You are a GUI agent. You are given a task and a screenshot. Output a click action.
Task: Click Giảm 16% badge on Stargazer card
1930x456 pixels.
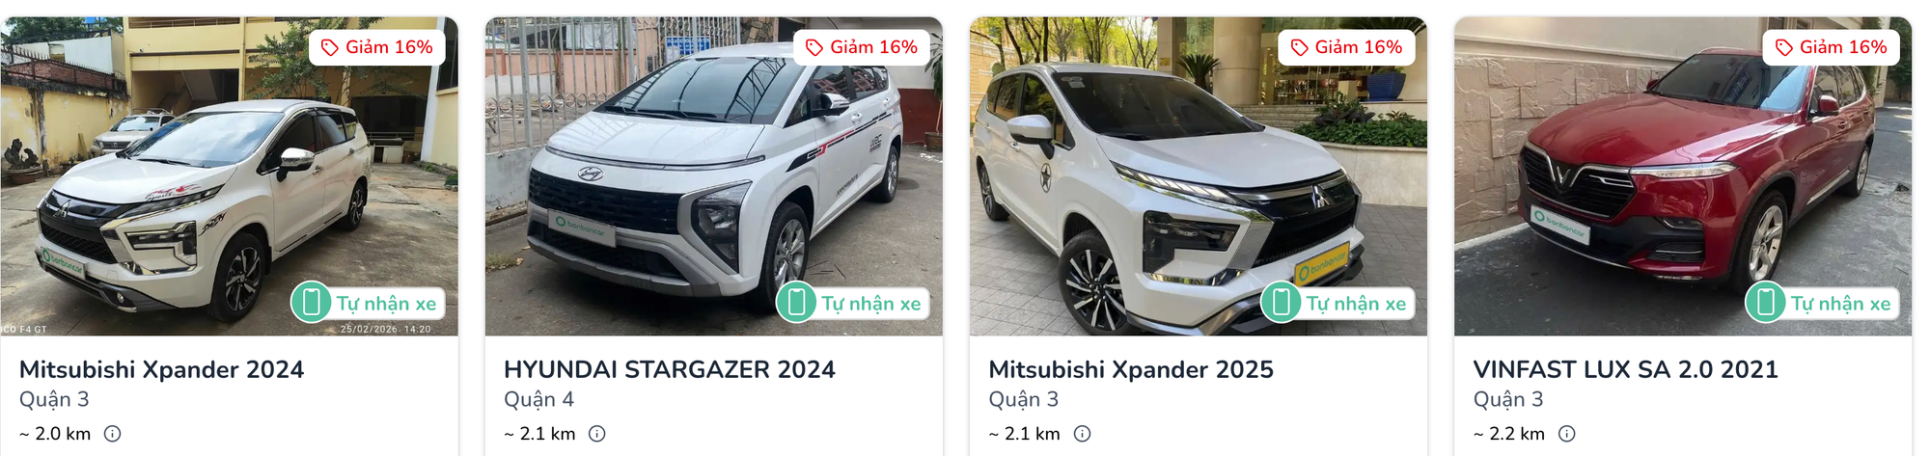click(862, 47)
